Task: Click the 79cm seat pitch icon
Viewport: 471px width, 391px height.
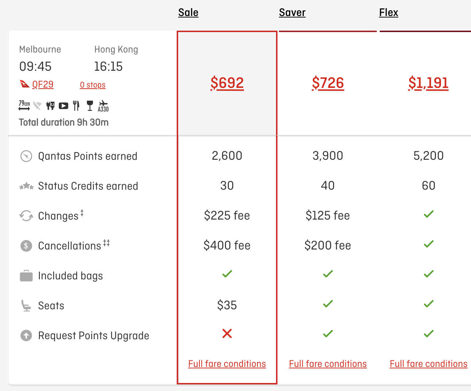Action: click(x=24, y=105)
